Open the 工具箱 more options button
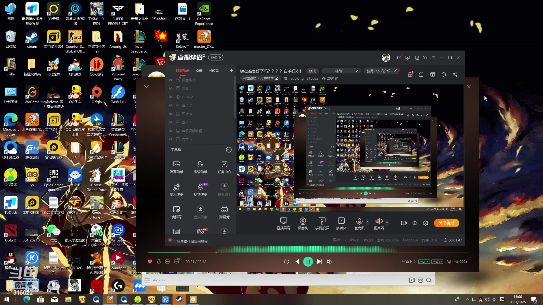543x305 pixels. click(229, 150)
